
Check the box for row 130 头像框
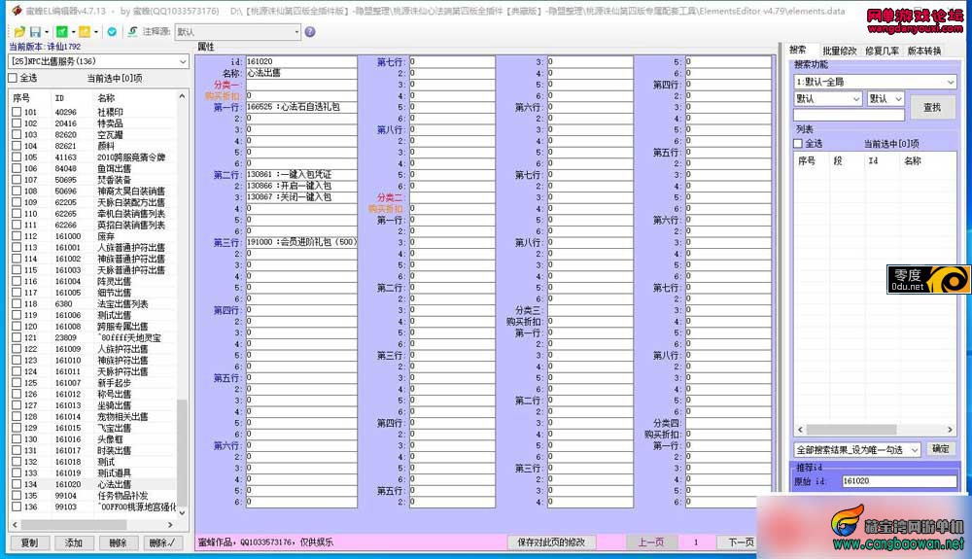(17, 439)
